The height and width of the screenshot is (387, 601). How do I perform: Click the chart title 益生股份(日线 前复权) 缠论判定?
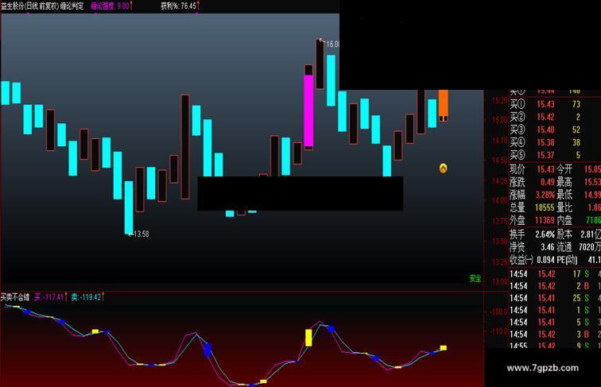[42, 6]
